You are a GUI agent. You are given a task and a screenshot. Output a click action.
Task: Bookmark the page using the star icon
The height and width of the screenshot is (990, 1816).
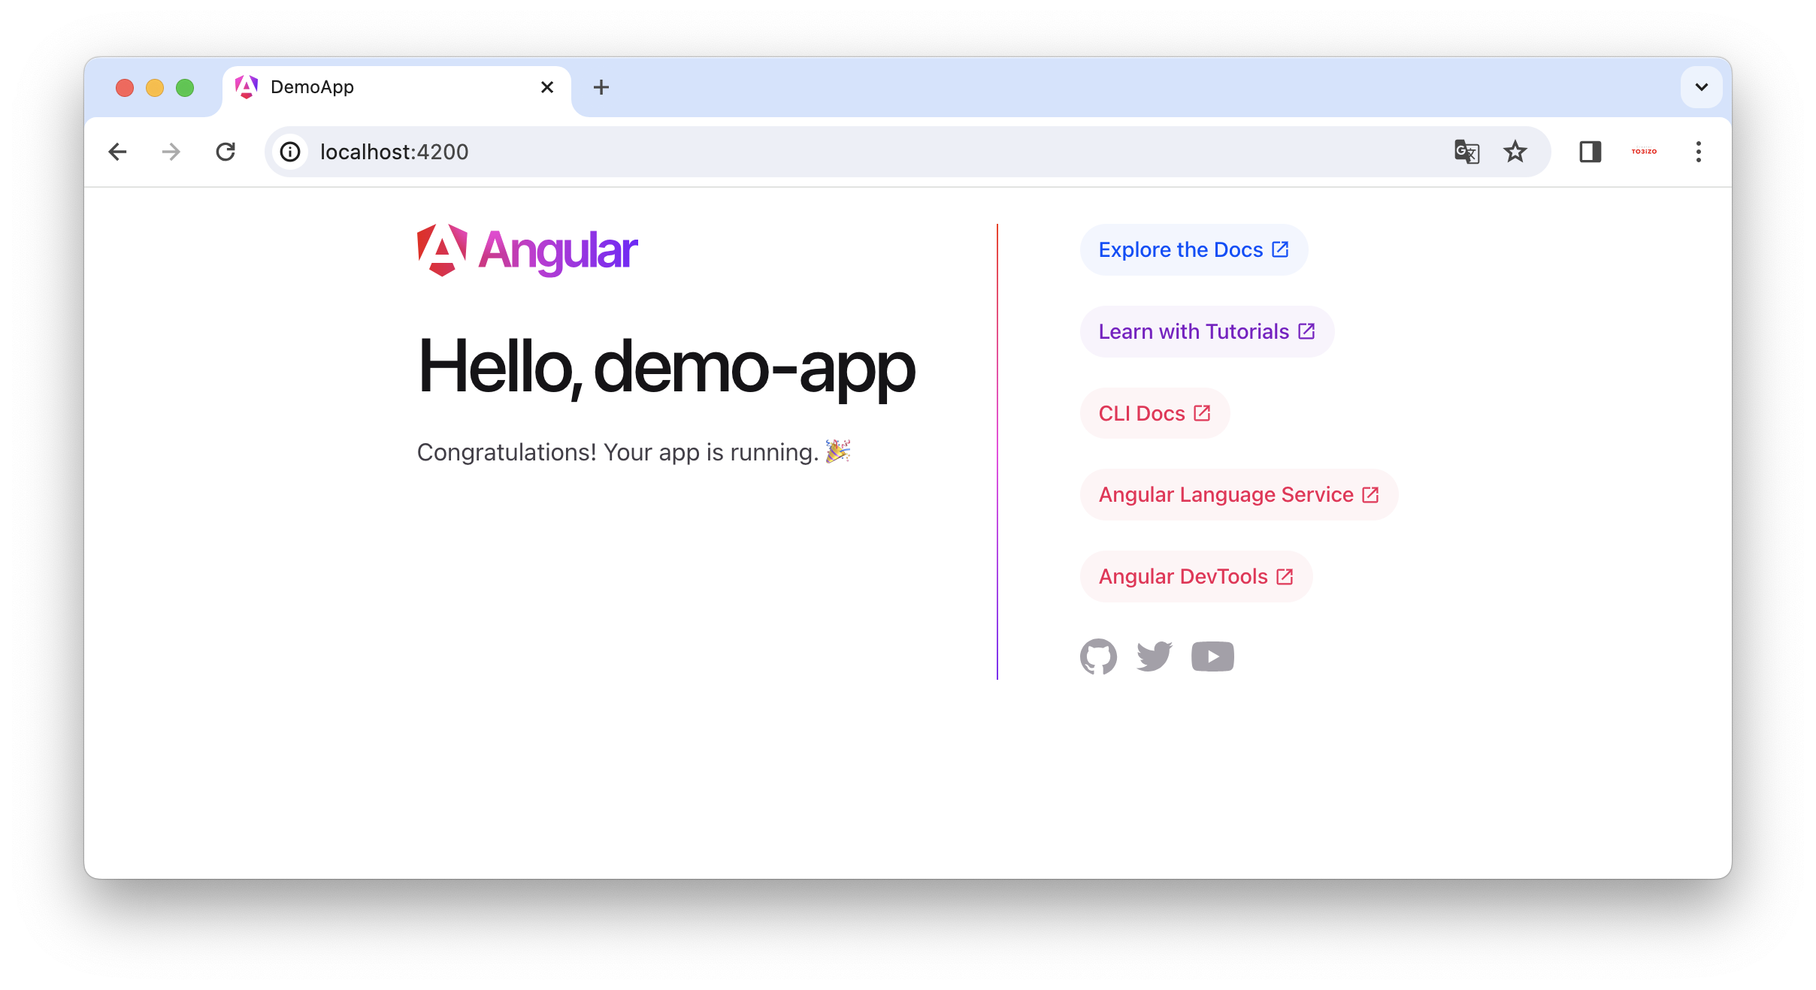[x=1515, y=151]
